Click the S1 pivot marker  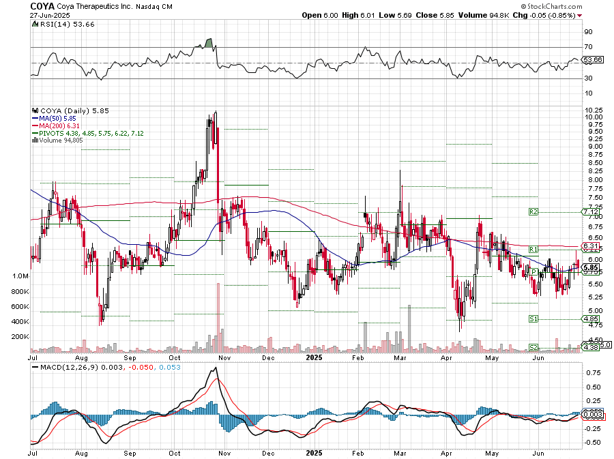click(x=533, y=319)
